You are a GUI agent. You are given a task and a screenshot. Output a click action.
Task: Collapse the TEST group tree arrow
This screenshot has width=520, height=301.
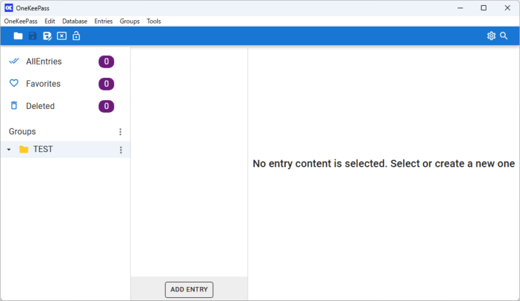pos(9,150)
